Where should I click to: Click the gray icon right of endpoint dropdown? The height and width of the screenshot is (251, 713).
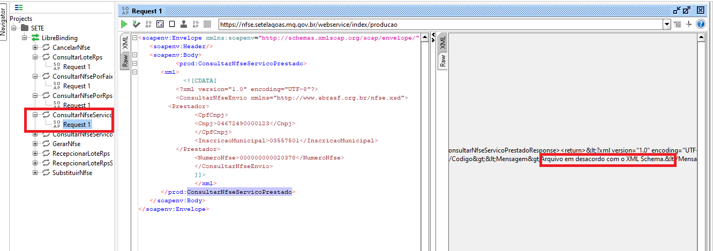click(678, 24)
